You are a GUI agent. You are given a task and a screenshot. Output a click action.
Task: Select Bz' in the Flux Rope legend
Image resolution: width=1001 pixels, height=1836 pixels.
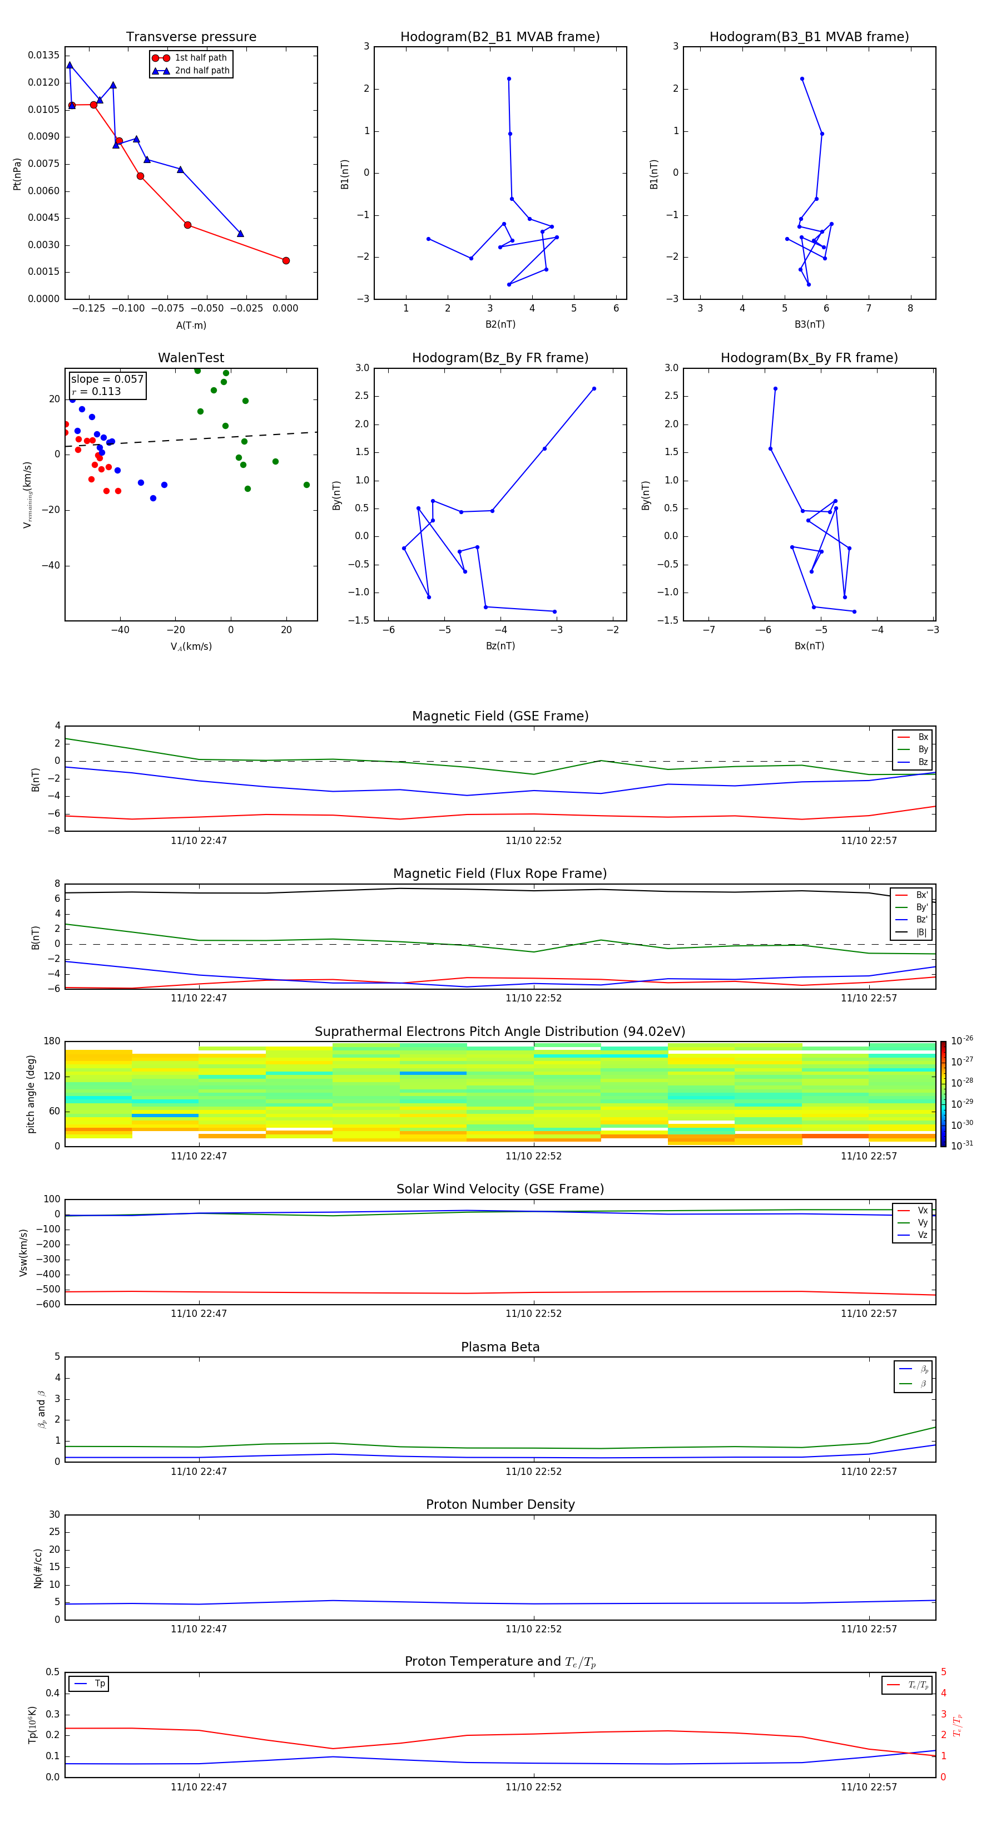[x=912, y=920]
